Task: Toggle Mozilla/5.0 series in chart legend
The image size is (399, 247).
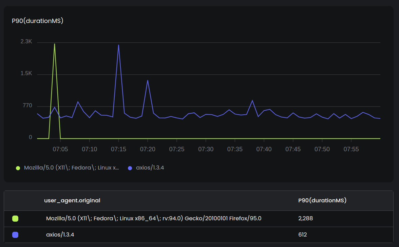Action: click(x=71, y=168)
